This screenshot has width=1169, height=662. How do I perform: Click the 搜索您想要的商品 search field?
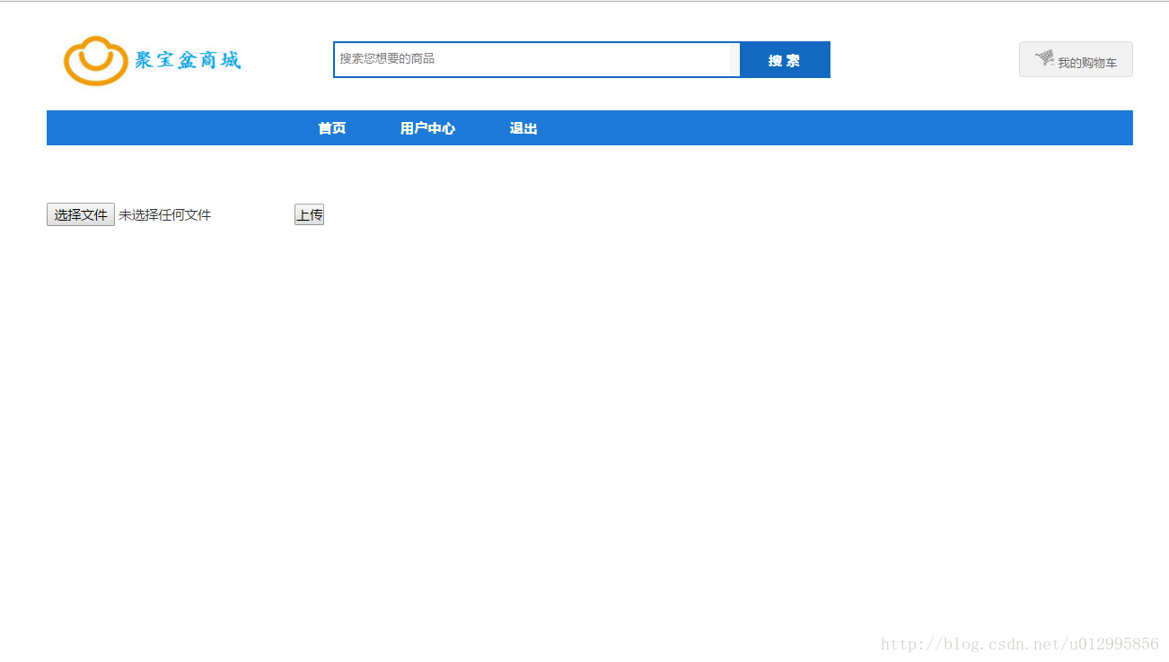537,59
